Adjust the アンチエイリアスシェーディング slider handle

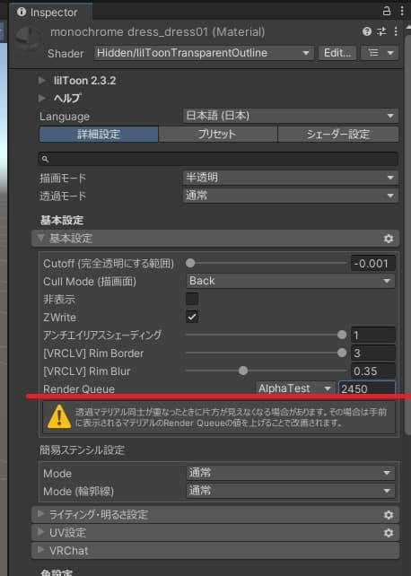[x=342, y=335]
